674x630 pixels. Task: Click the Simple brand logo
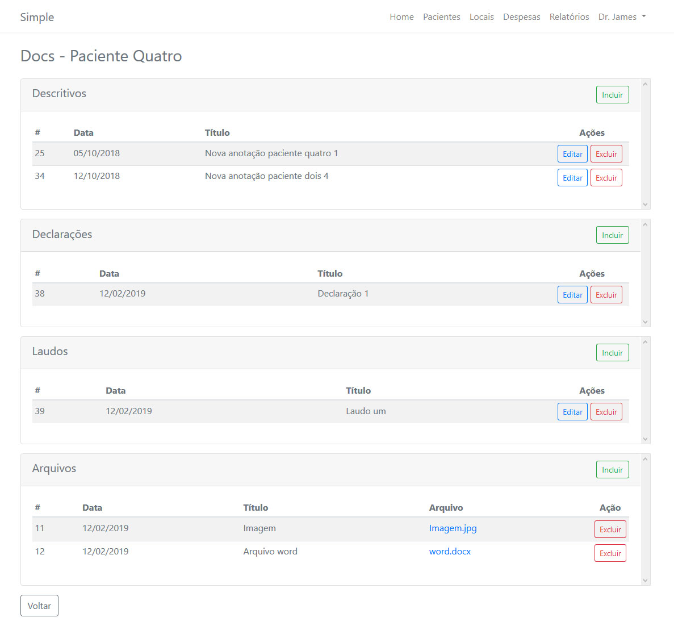click(37, 17)
